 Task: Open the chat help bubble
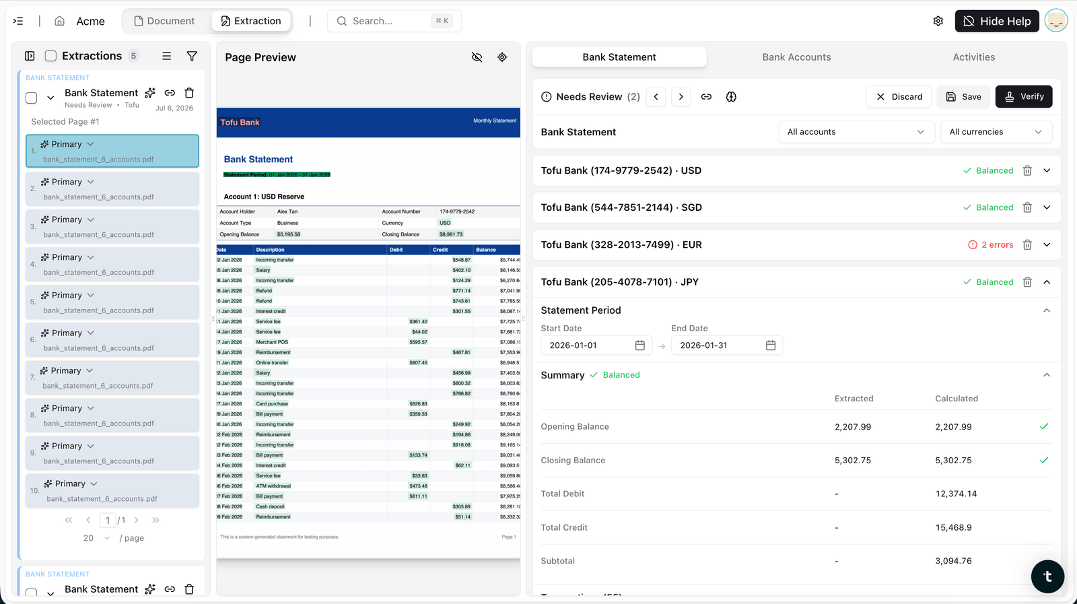point(1047,576)
